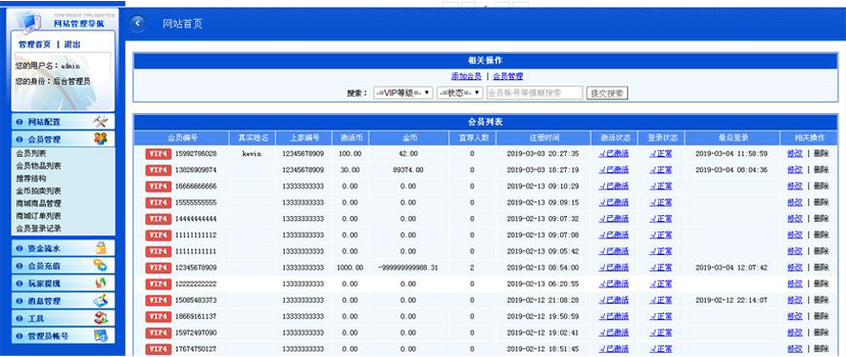Click 删除 for member 15992786028
Image resolution: width=846 pixels, height=357 pixels.
pos(821,153)
